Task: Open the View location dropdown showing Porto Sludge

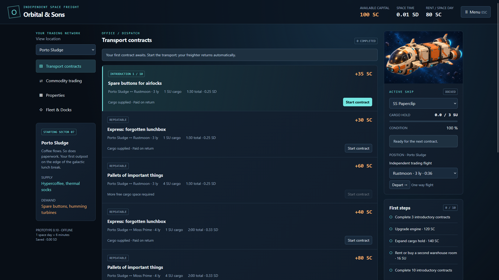Action: pos(66,50)
